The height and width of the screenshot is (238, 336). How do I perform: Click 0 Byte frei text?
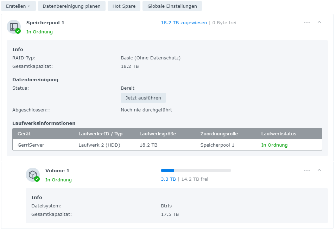coord(224,23)
